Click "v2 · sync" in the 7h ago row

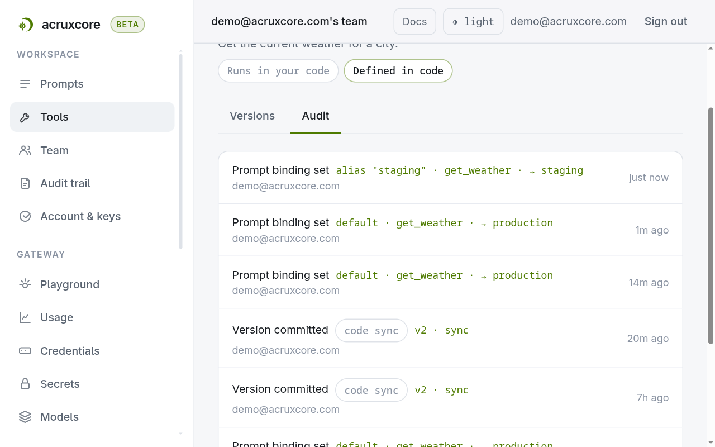[441, 389]
